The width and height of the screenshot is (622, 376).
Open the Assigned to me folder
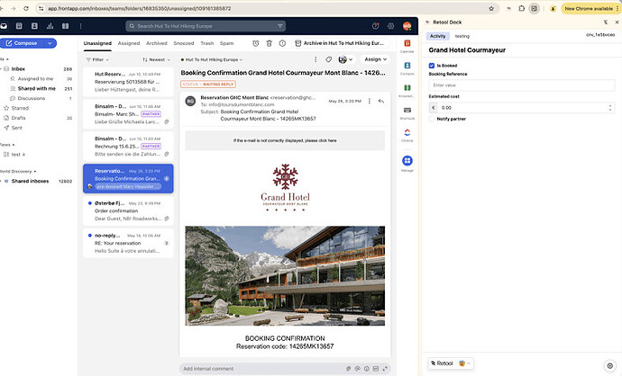tap(35, 79)
